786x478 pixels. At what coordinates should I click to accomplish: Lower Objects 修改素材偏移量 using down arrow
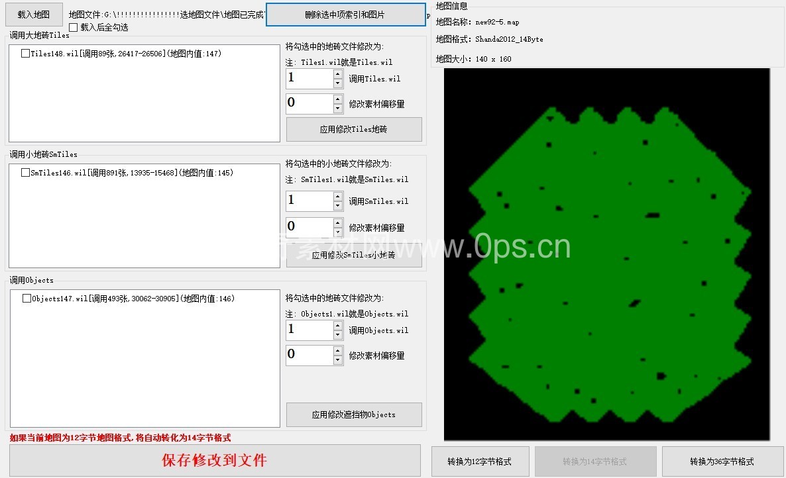[x=338, y=359]
